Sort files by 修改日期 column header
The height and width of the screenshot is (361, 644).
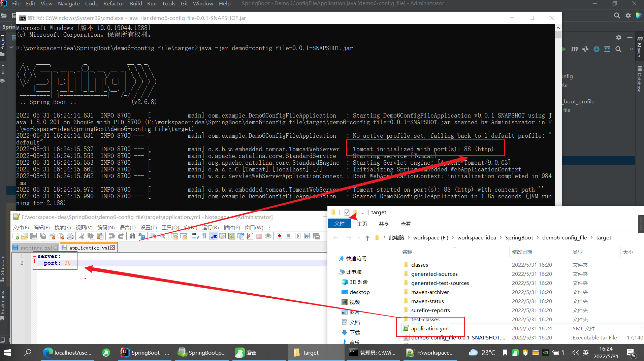pos(522,252)
